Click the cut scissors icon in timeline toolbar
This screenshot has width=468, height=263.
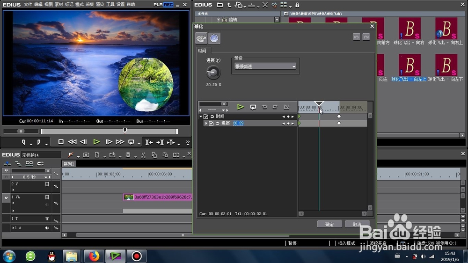(x=143, y=155)
